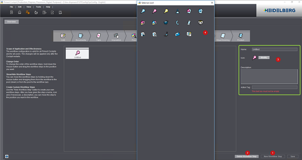This screenshot has width=302, height=160.
Task: Click the orange highlighted configuration toolbar icon
Action: (28, 12)
